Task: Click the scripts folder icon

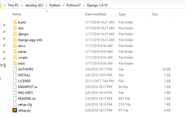Action: point(15,58)
